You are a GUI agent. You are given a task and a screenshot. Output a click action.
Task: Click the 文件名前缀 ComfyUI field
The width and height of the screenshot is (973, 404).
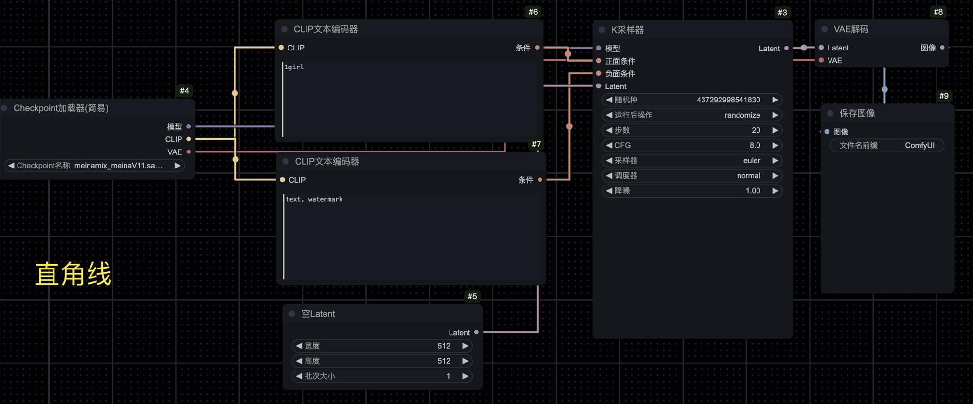click(886, 145)
